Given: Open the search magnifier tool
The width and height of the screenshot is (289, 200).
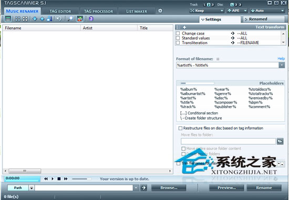Looking at the screenshot, I should click(x=70, y=18).
